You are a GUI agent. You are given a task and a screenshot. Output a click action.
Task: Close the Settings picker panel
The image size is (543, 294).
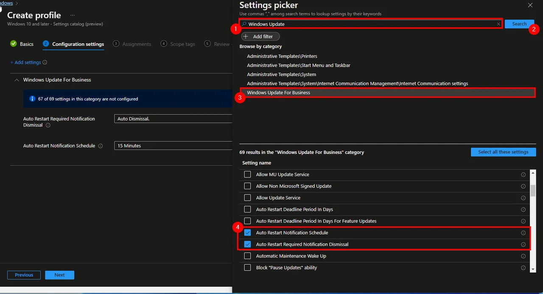point(530,5)
